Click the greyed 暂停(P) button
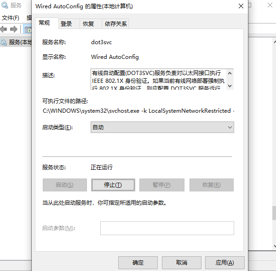Viewport: 276px width, 271px height. [162, 185]
